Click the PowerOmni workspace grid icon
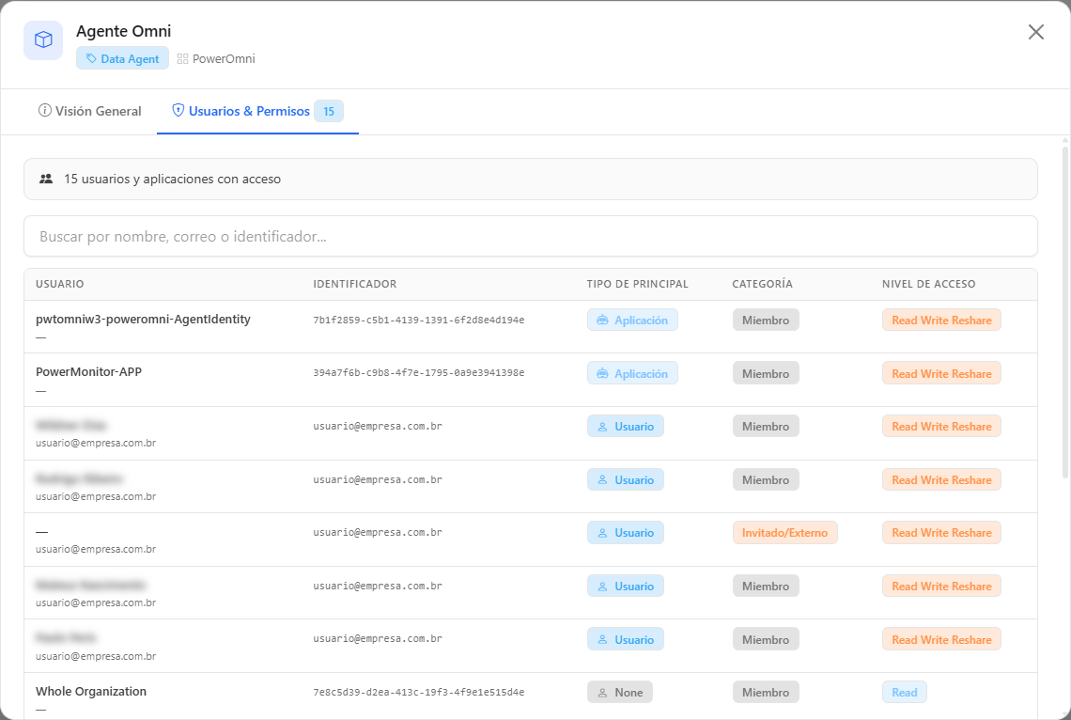This screenshot has height=720, width=1071. coord(182,59)
